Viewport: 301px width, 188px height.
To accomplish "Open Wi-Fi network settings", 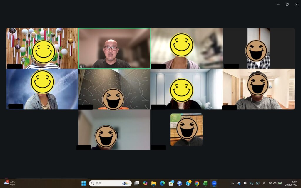I will tap(270, 183).
